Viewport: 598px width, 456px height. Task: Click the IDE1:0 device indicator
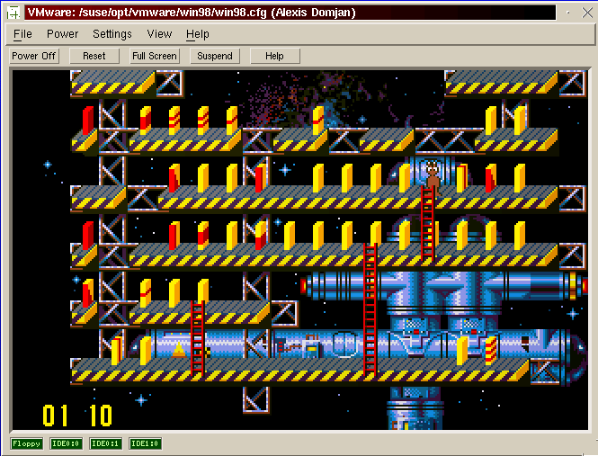(x=146, y=443)
